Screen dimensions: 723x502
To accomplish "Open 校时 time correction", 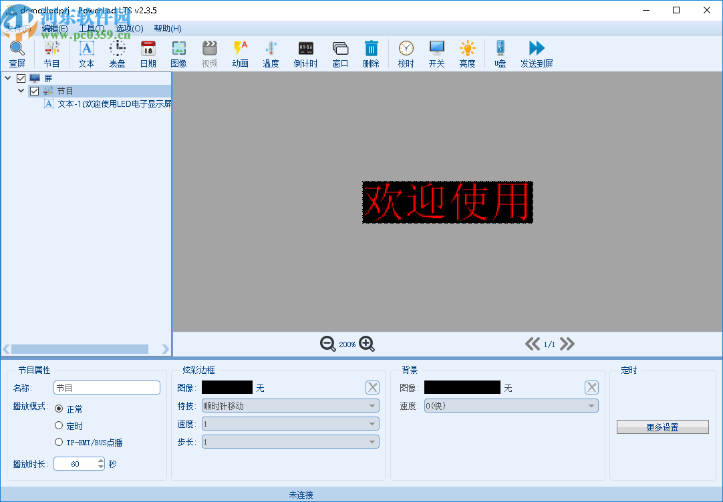I will point(406,52).
